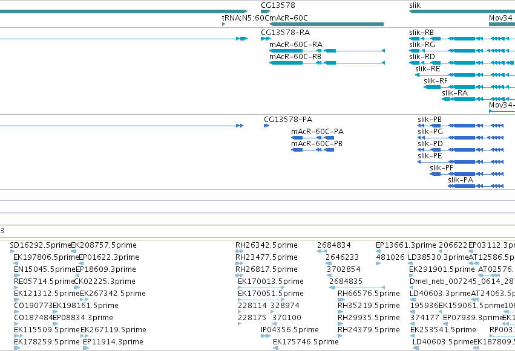Click the RH35219.5prime EST label
515x351 pixels.
369,306
